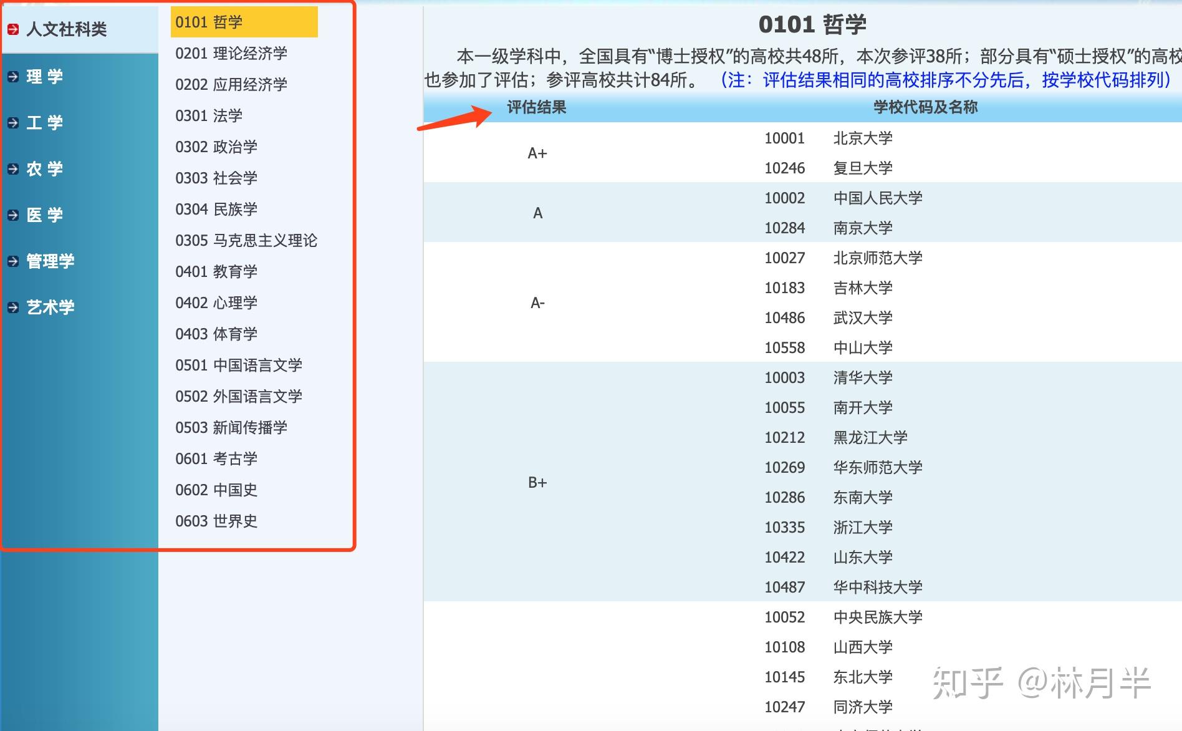1182x731 pixels.
Task: Open subject 0305 马克思主义理论
Action: (x=246, y=240)
